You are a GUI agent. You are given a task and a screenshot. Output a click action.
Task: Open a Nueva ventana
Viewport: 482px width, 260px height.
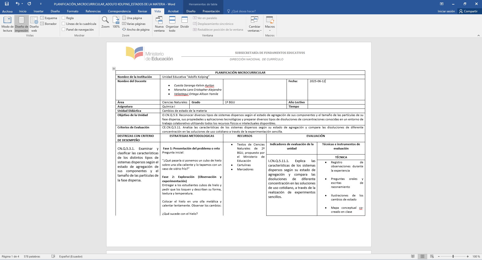coord(159,24)
